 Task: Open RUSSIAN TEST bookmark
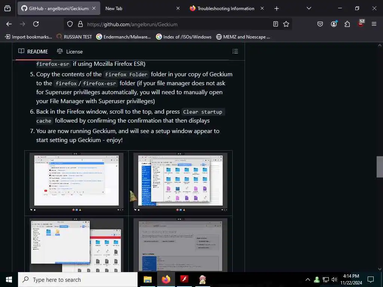[x=74, y=37]
